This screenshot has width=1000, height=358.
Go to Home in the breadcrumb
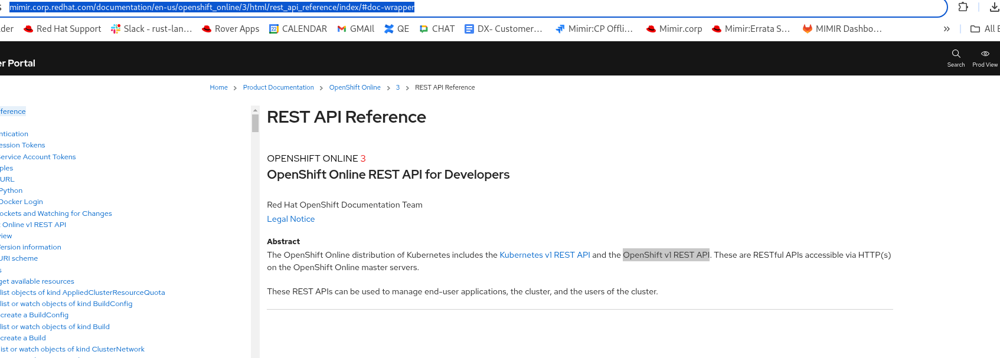click(x=218, y=87)
